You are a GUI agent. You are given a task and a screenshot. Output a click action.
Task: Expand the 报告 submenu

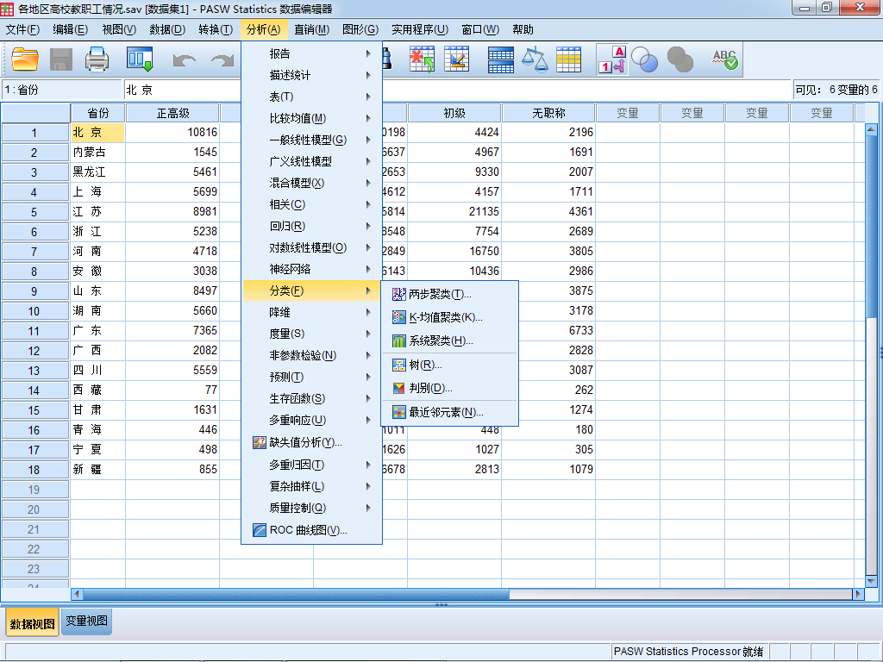click(x=311, y=53)
